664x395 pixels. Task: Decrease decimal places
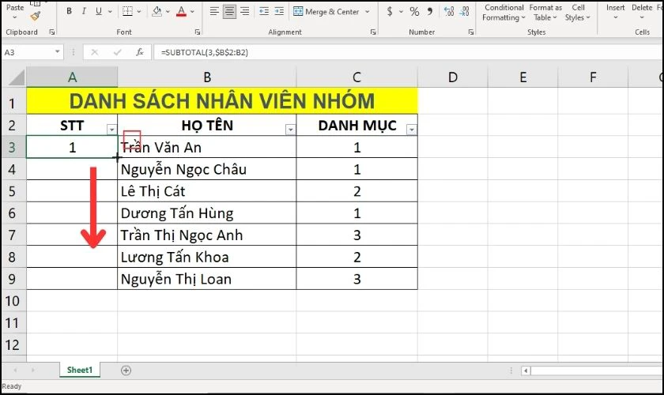click(465, 11)
